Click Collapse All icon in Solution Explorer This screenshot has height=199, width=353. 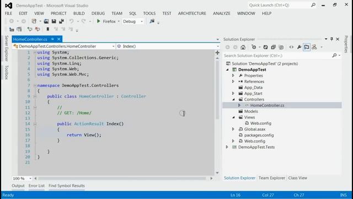click(274, 47)
